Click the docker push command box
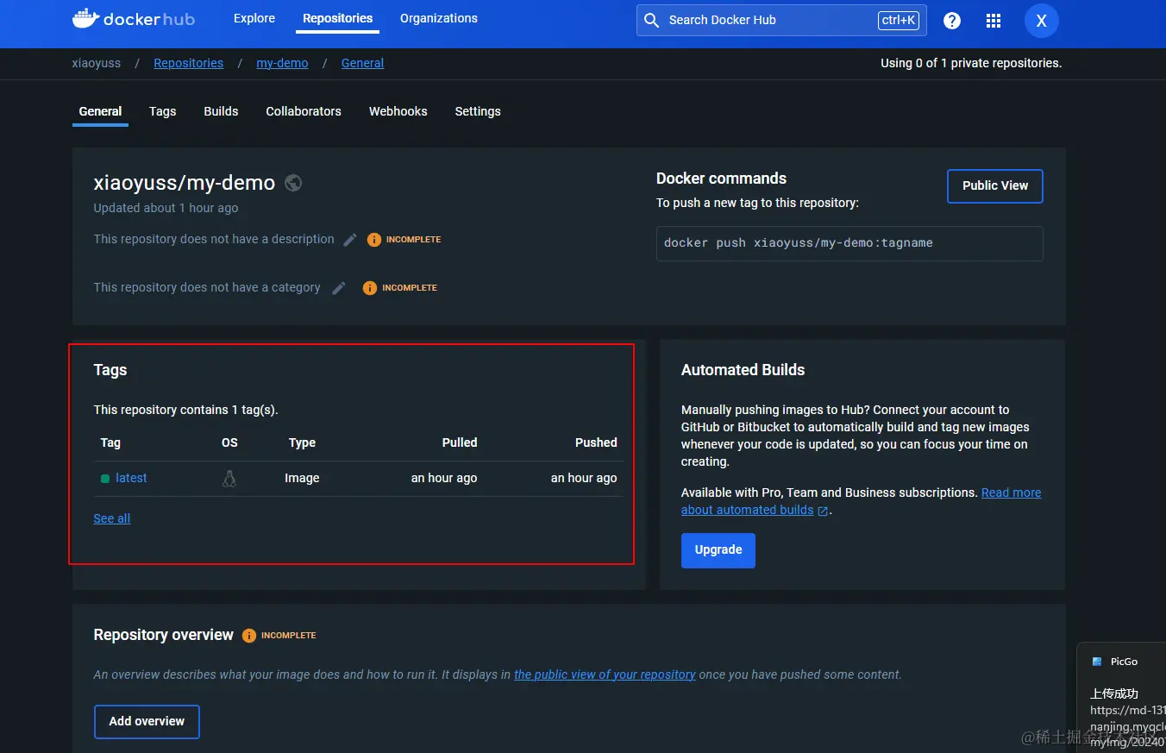This screenshot has height=753, width=1166. click(849, 243)
